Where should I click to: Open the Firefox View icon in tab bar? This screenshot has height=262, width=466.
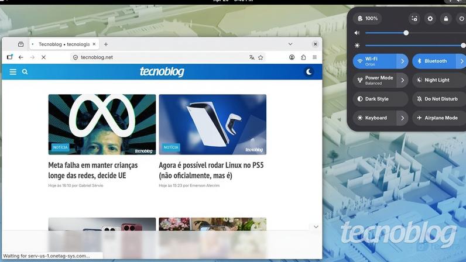(20, 44)
